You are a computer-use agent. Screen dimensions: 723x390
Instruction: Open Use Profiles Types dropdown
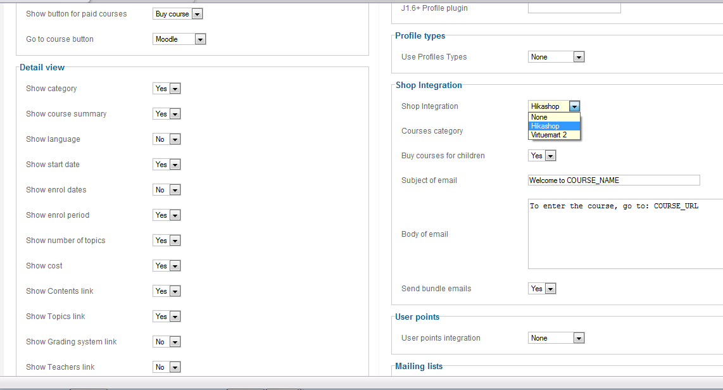pos(556,57)
